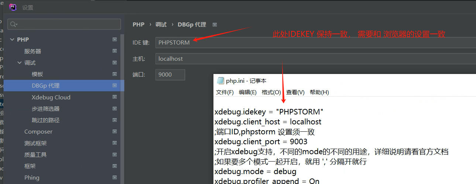Click project-level icon beside 调试 row
This screenshot has height=184, width=476.
114,63
